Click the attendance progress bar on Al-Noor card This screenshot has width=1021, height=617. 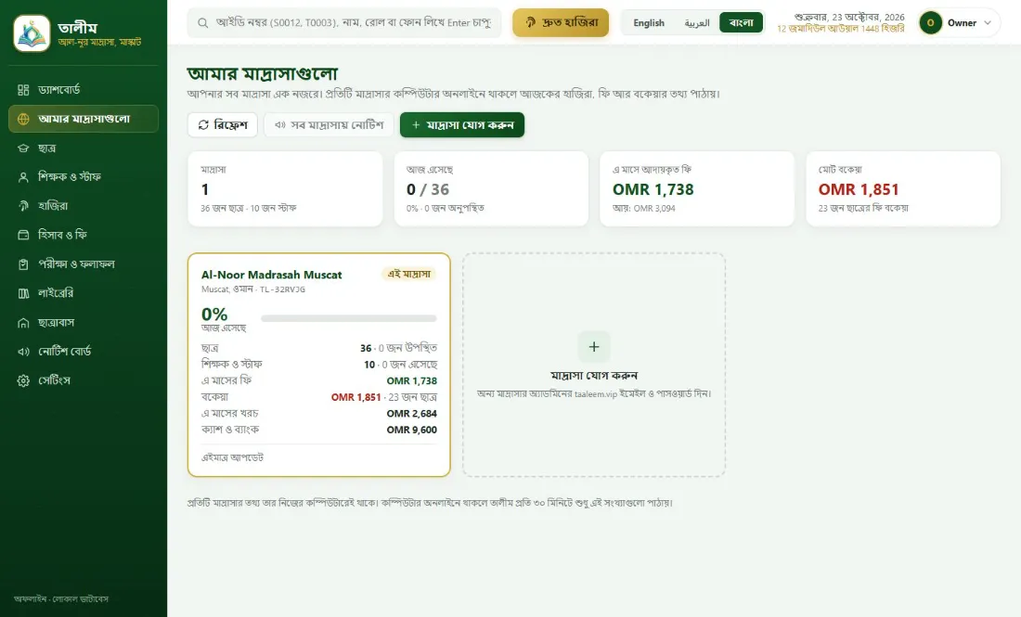(348, 319)
